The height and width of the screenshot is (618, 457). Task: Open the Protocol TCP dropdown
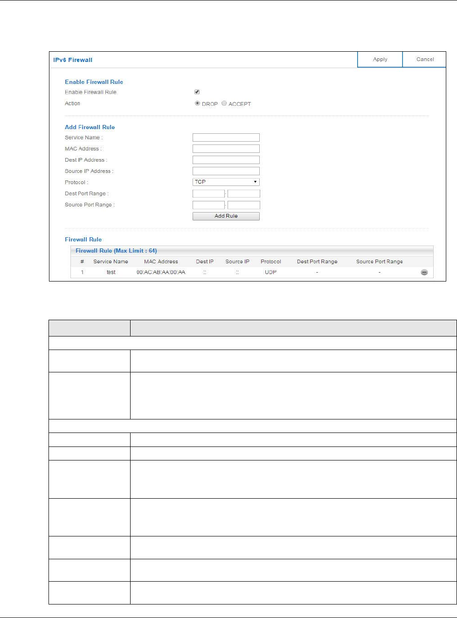click(x=226, y=182)
